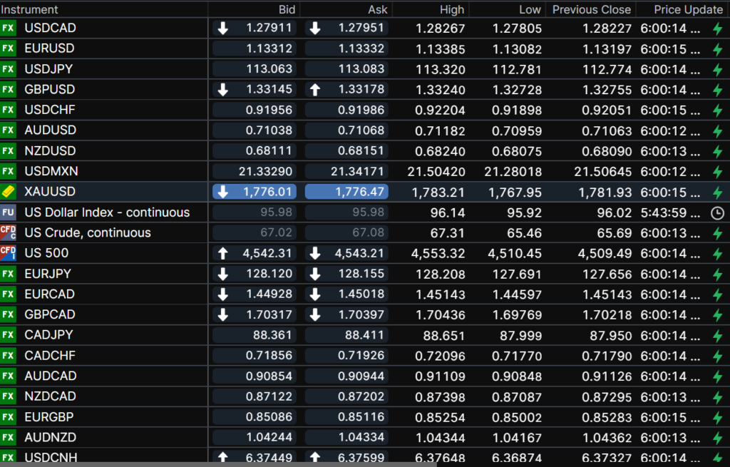The height and width of the screenshot is (467, 730).
Task: Click the FX icon beside USDCAD
Action: point(9,29)
